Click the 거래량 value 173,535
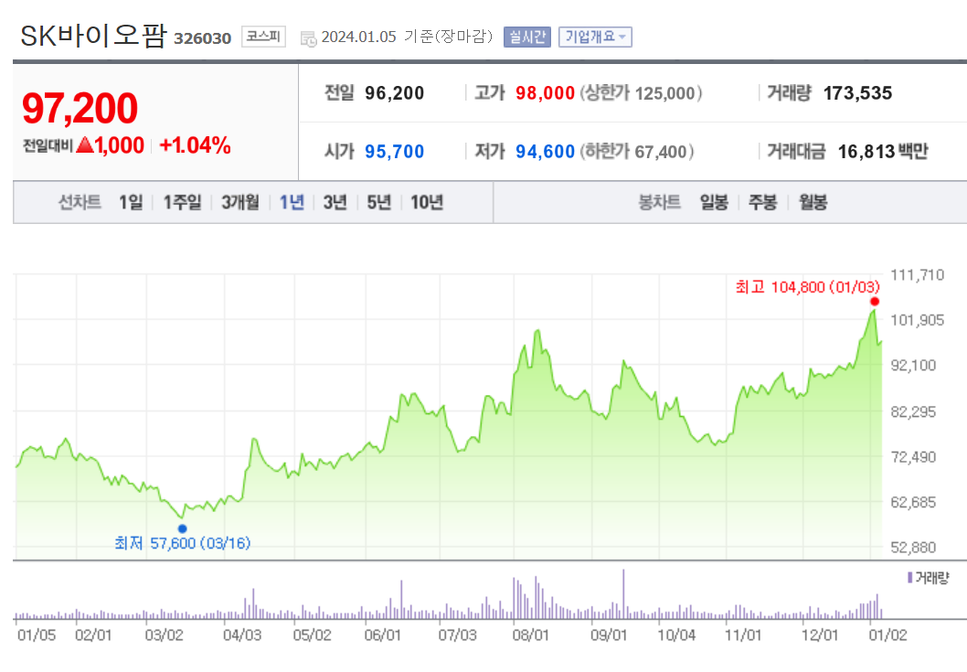 [x=857, y=93]
